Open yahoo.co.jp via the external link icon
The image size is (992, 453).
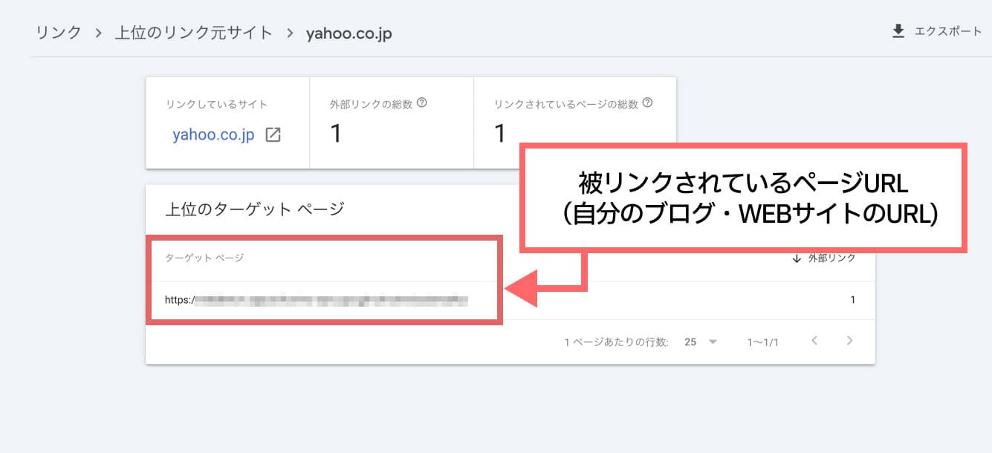coord(275,134)
